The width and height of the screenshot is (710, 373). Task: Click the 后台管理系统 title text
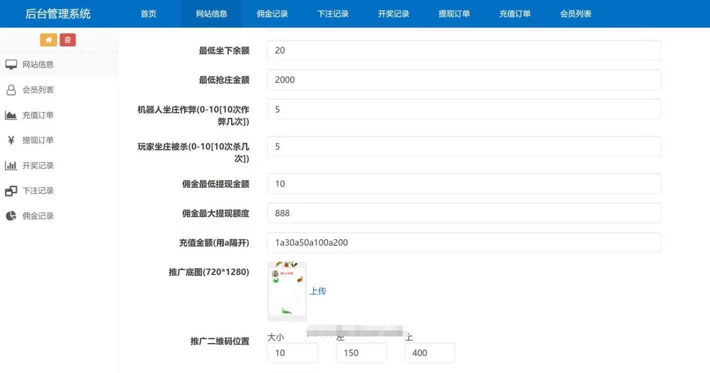pos(58,14)
